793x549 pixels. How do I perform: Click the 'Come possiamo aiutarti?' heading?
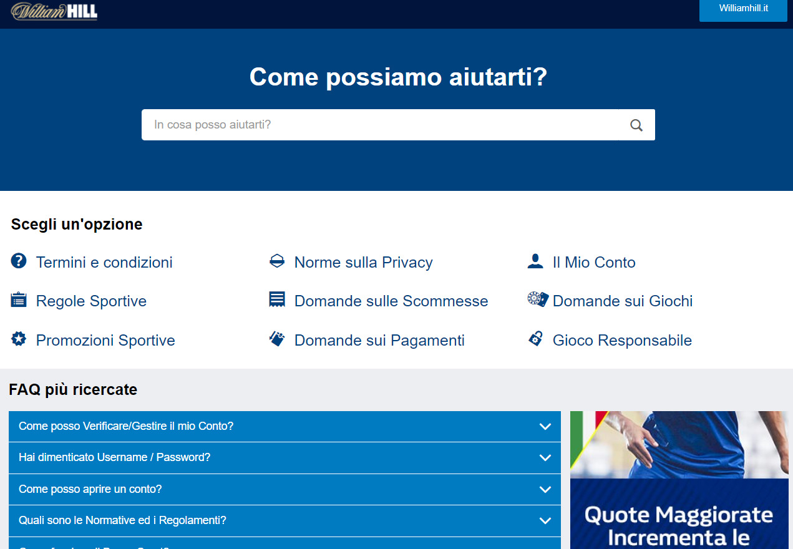398,77
